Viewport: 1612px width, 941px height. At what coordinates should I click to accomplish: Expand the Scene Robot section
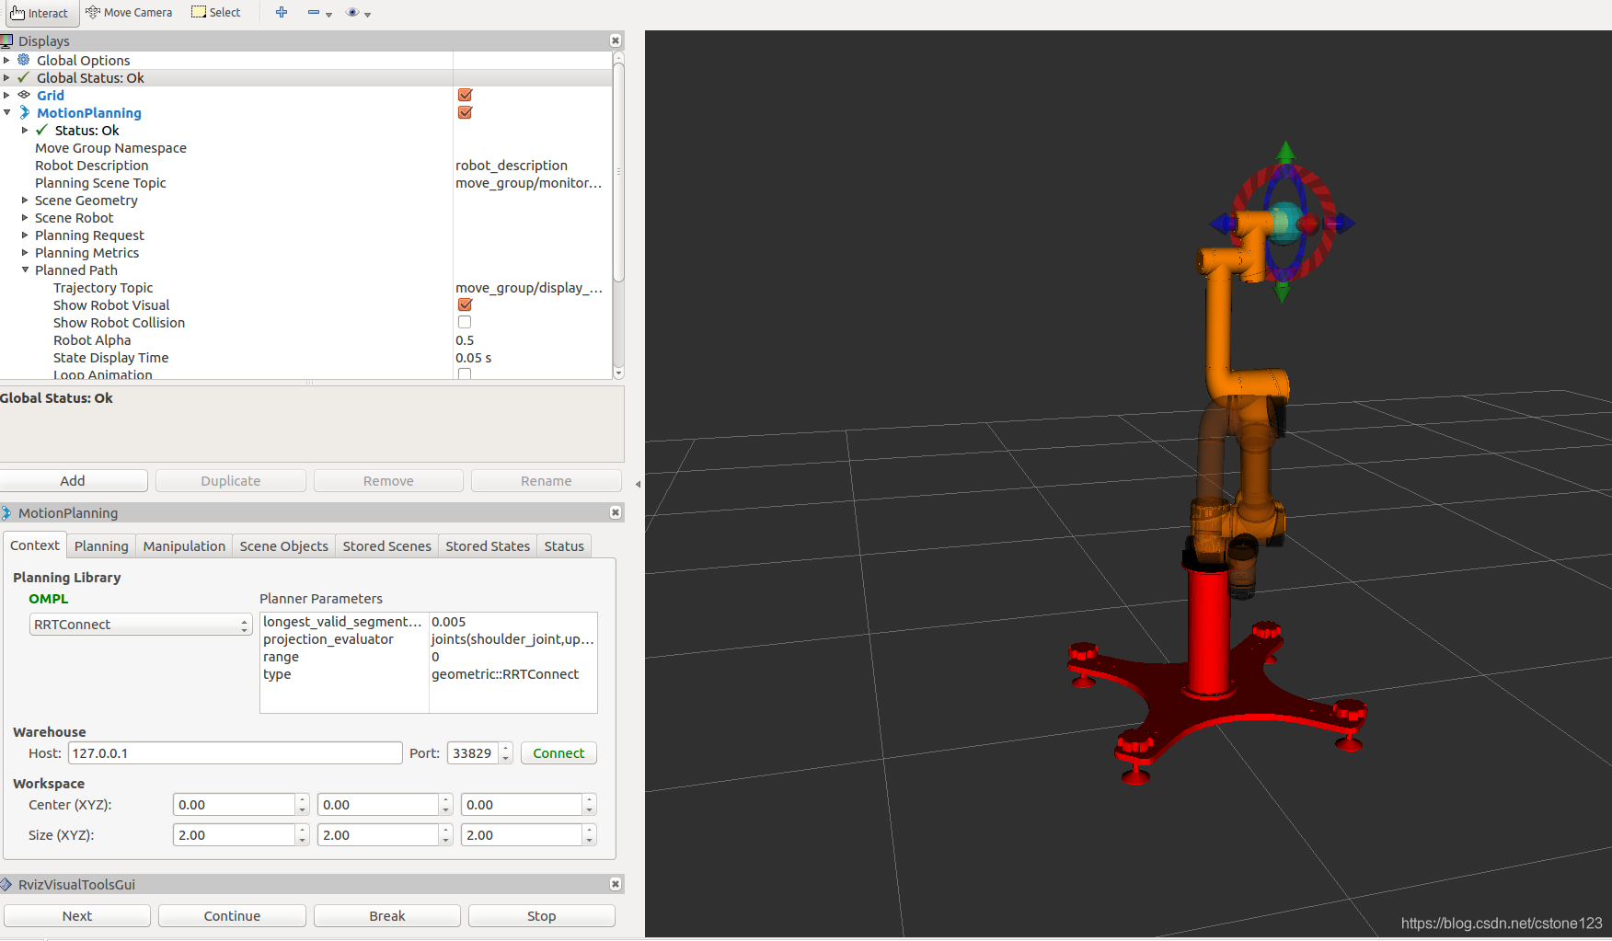coord(25,217)
